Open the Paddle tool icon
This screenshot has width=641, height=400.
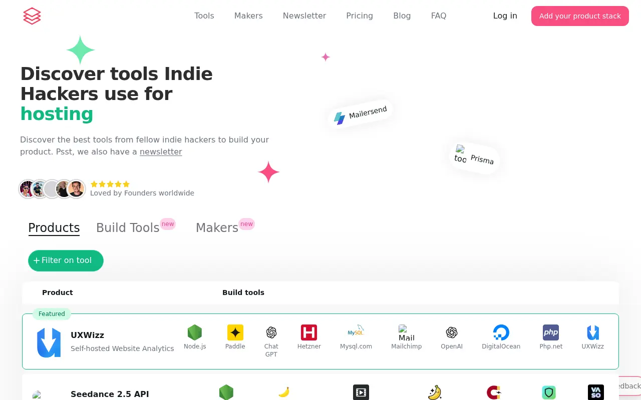[235, 332]
